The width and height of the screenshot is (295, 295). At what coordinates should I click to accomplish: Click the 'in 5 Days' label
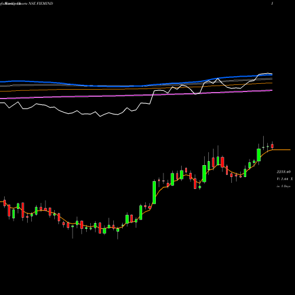(284, 186)
